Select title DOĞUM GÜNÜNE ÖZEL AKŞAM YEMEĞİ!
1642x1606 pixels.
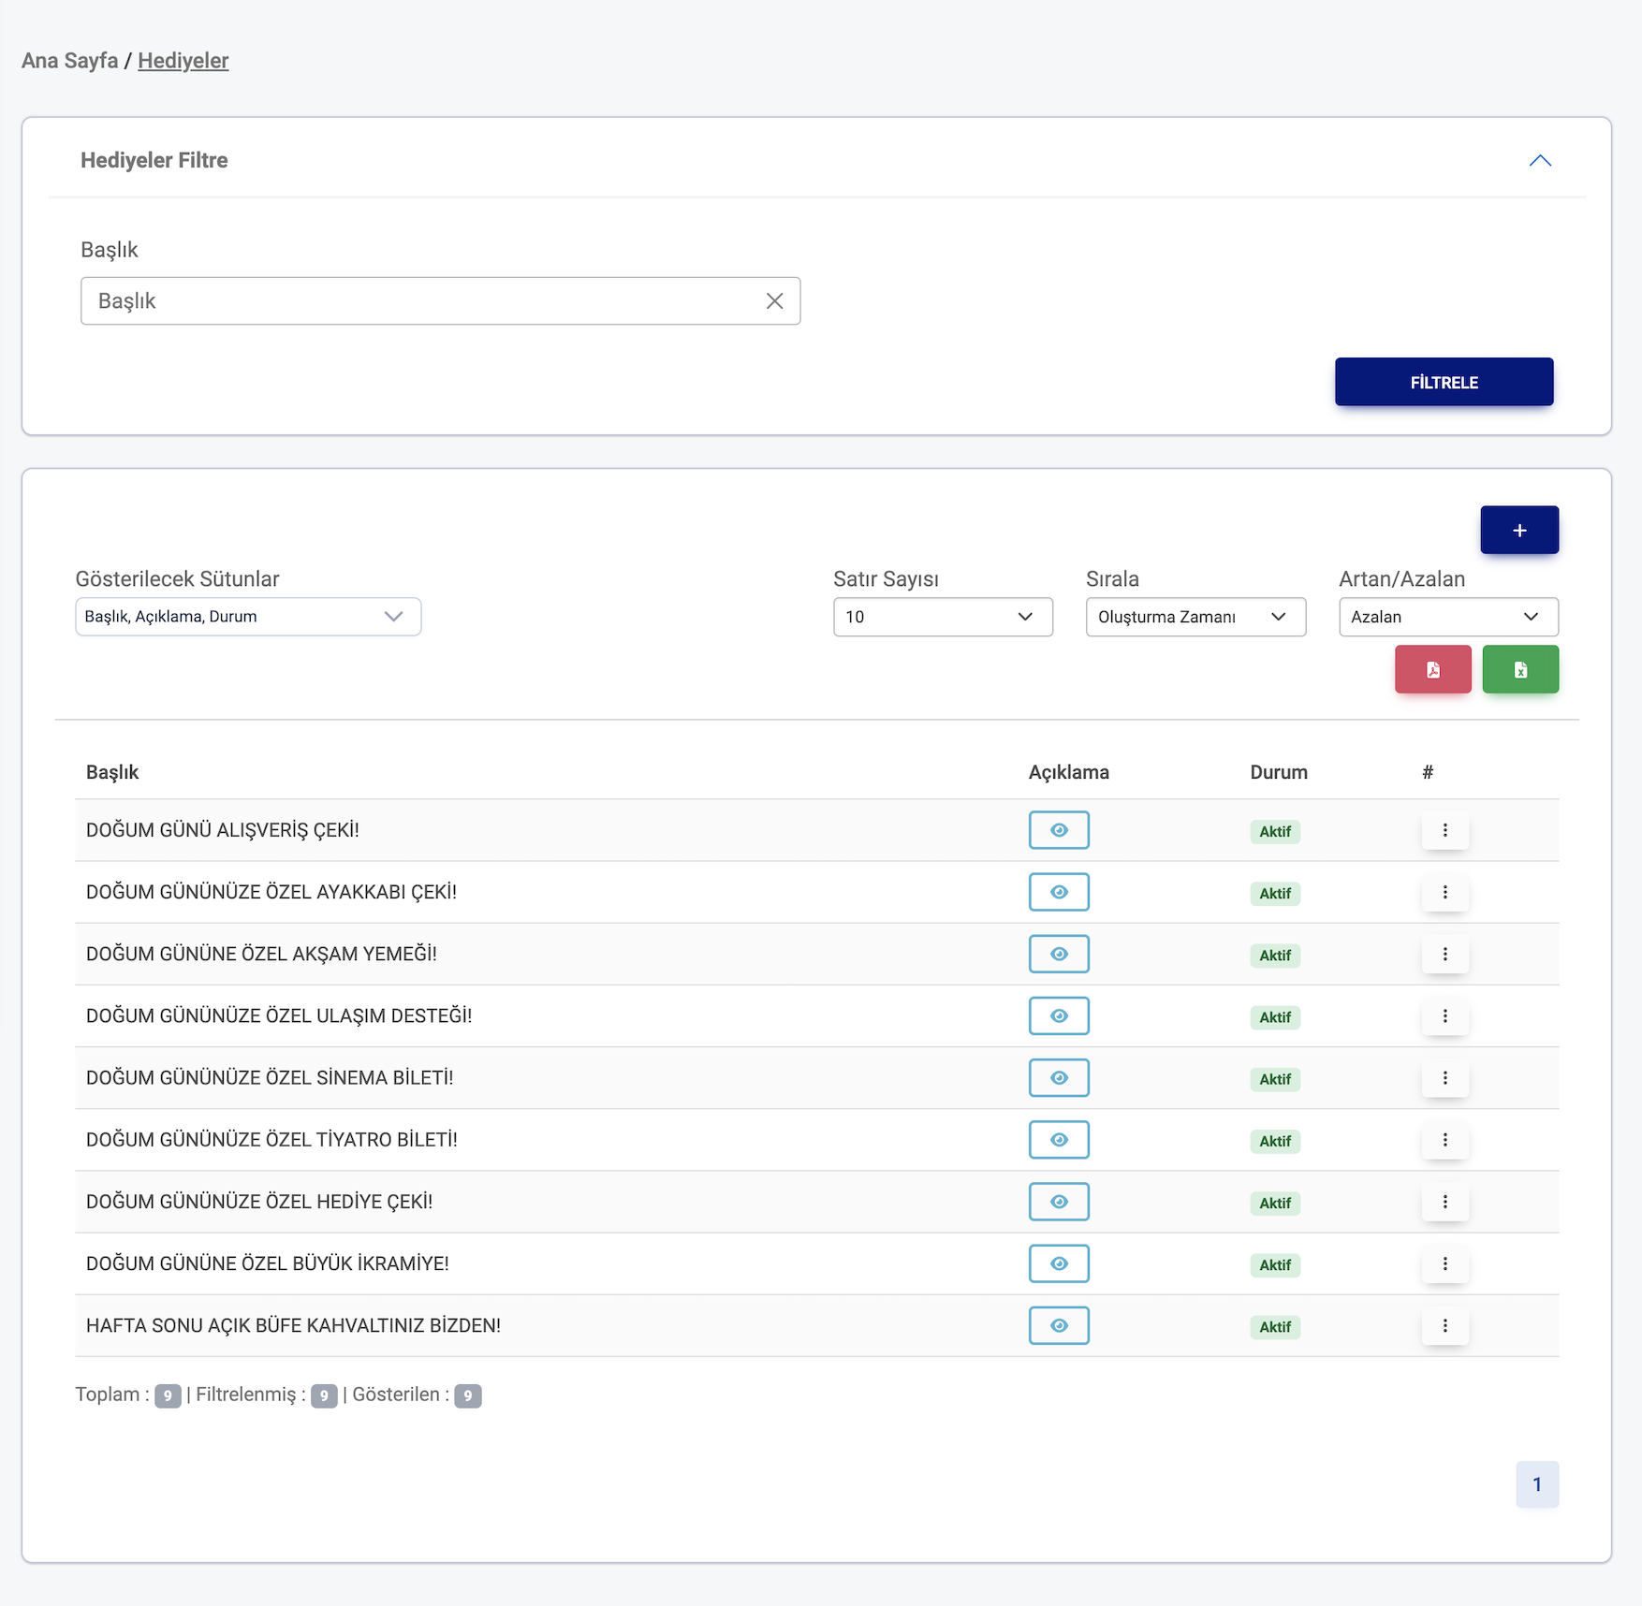(x=261, y=954)
